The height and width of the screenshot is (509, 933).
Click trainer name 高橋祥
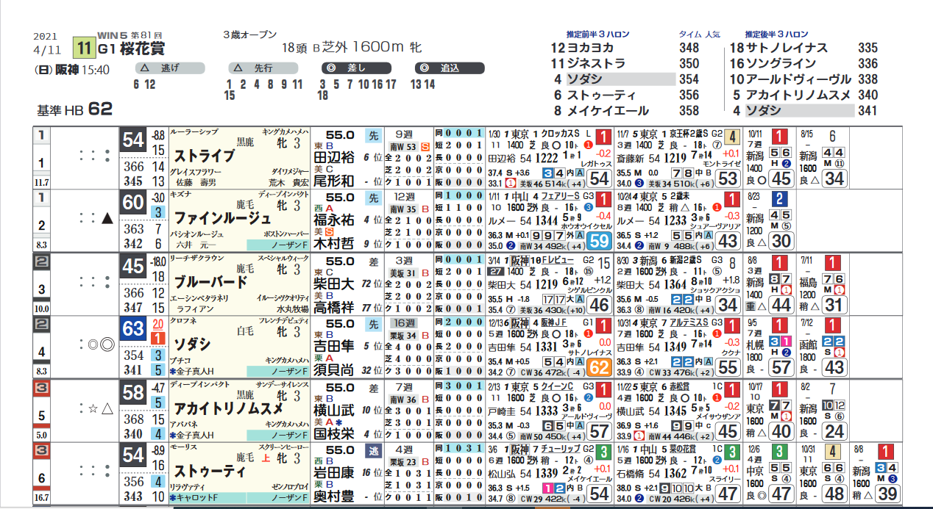(x=333, y=307)
